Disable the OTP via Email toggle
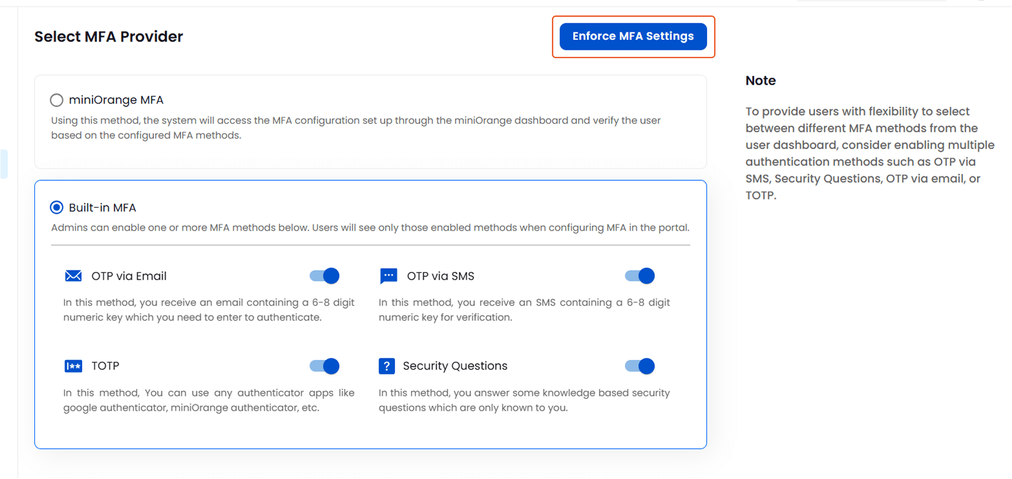This screenshot has width=1012, height=479. click(324, 276)
